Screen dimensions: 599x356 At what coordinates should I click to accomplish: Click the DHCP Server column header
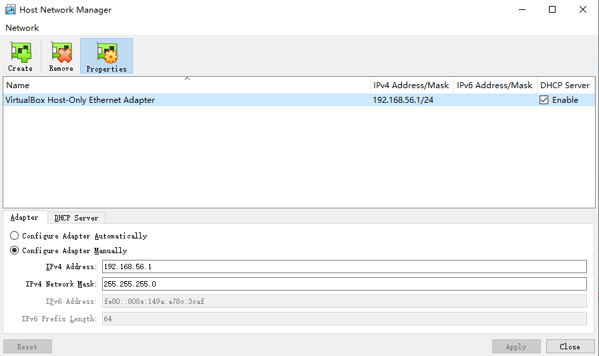[566, 85]
